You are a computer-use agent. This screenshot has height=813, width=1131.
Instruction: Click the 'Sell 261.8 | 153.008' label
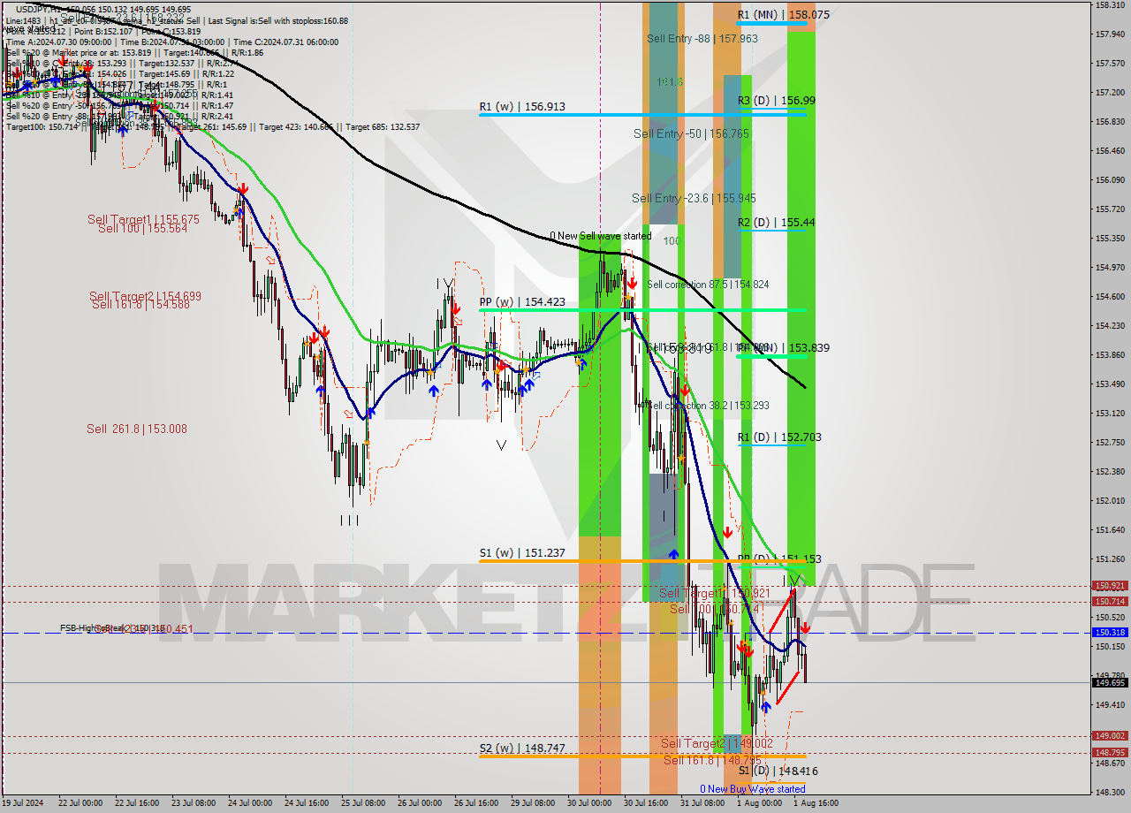[x=136, y=429]
